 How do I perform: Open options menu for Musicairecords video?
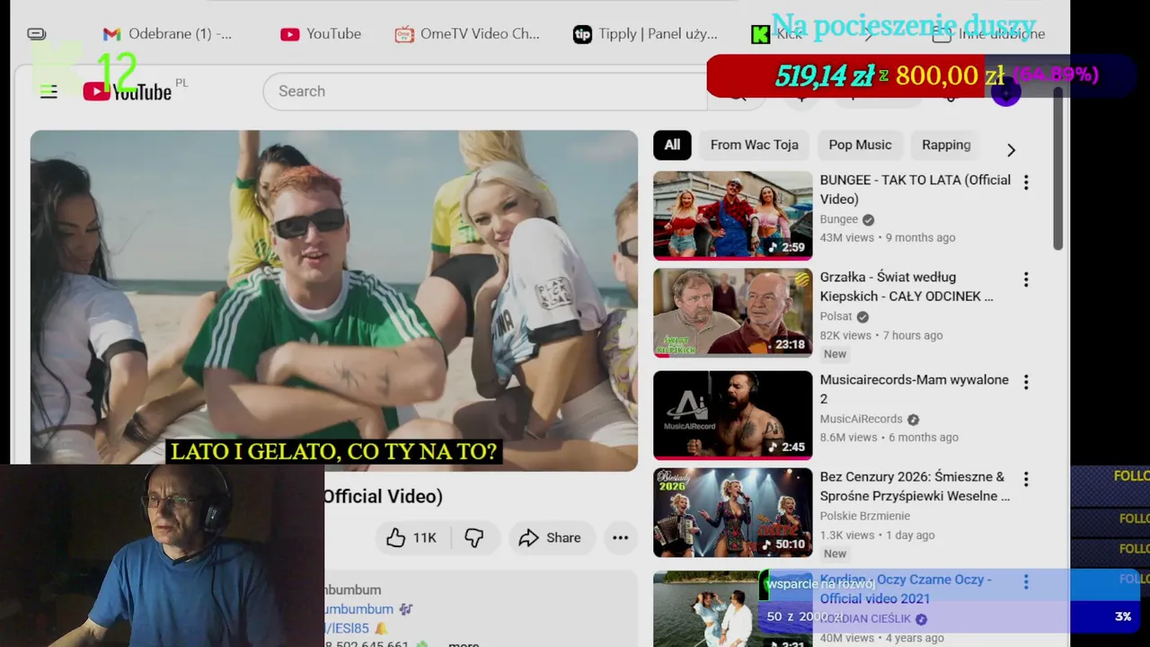1026,382
